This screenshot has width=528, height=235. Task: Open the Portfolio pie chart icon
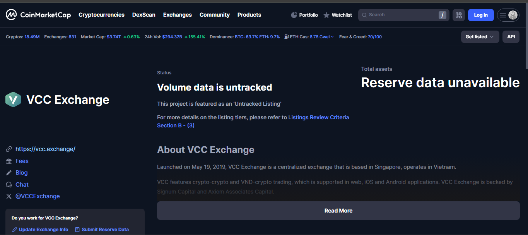[x=294, y=15]
